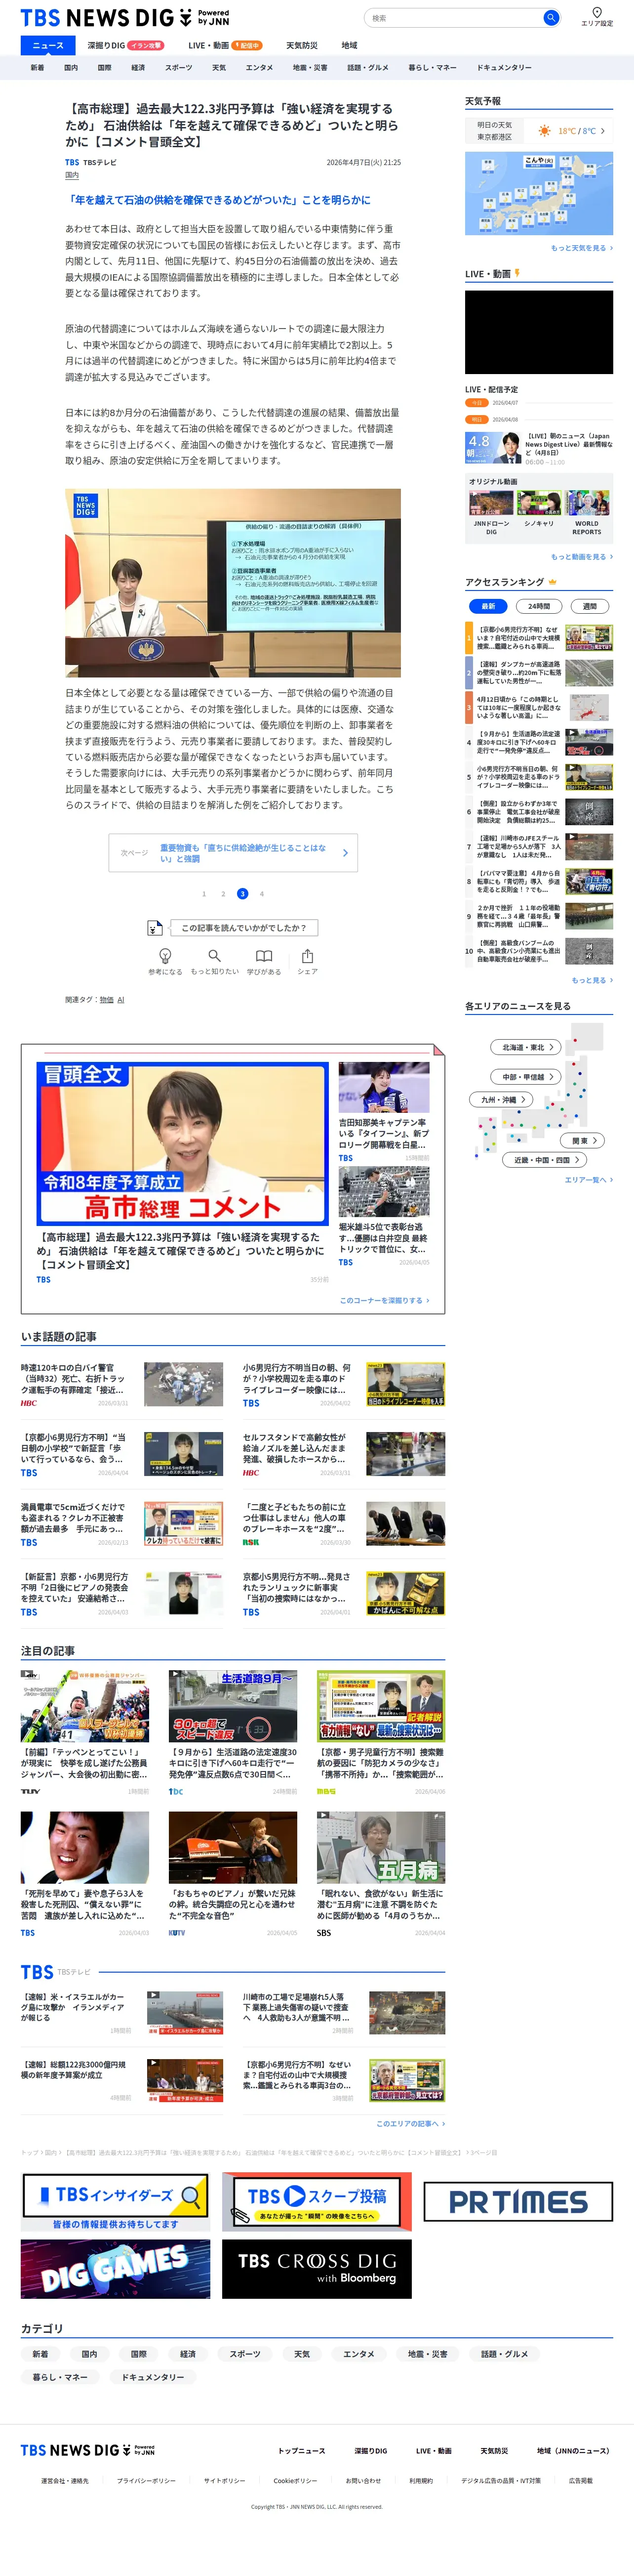Viewport: 634px width, 2576px height.
Task: Expand the 近畿・中国・四国 area selector
Action: coord(545,1160)
